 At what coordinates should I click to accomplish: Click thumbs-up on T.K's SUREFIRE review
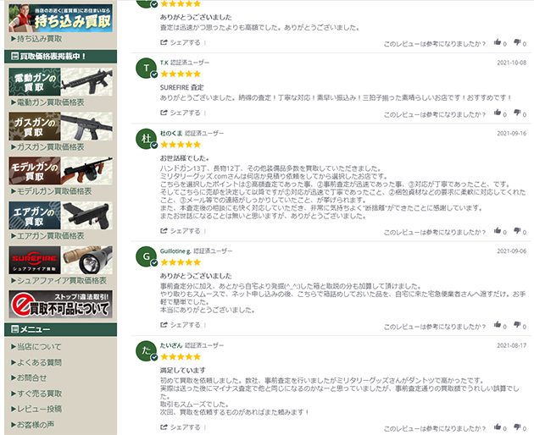pos(498,113)
